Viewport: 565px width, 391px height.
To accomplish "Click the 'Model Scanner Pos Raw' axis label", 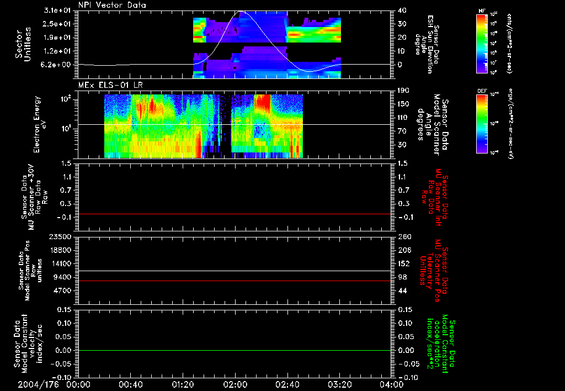I will pos(30,271).
